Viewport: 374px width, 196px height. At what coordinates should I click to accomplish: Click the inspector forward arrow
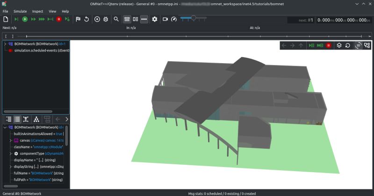pyautogui.click(x=67, y=119)
